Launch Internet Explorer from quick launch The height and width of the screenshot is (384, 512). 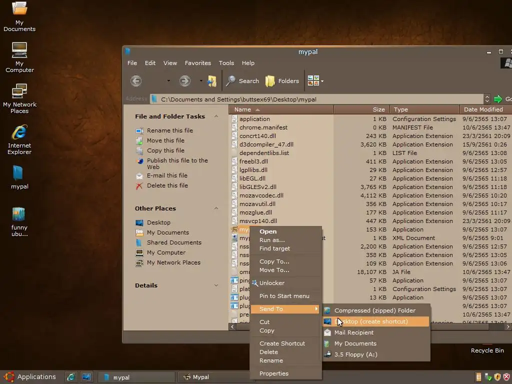[71, 377]
